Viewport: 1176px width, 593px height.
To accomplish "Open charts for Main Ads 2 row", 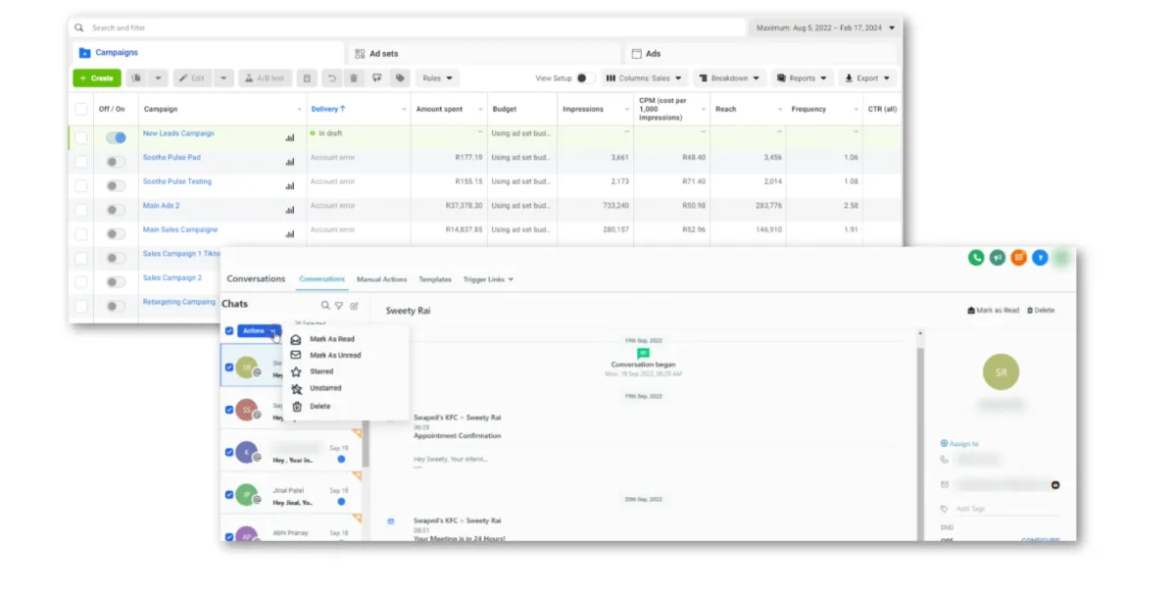I will click(x=290, y=210).
